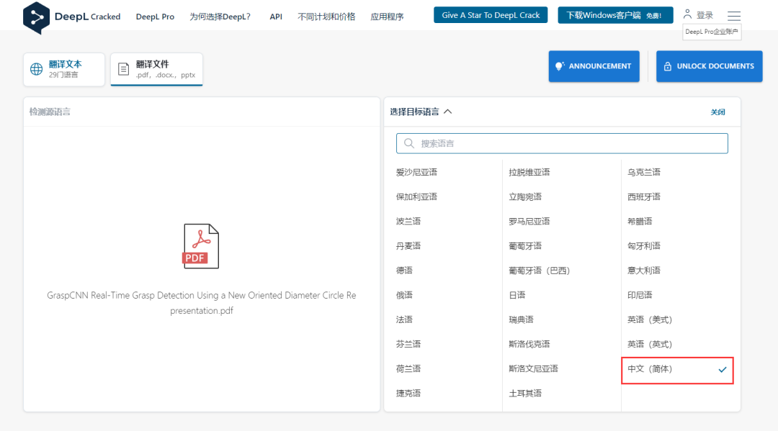The height and width of the screenshot is (431, 778).
Task: Open API menu item
Action: (276, 17)
